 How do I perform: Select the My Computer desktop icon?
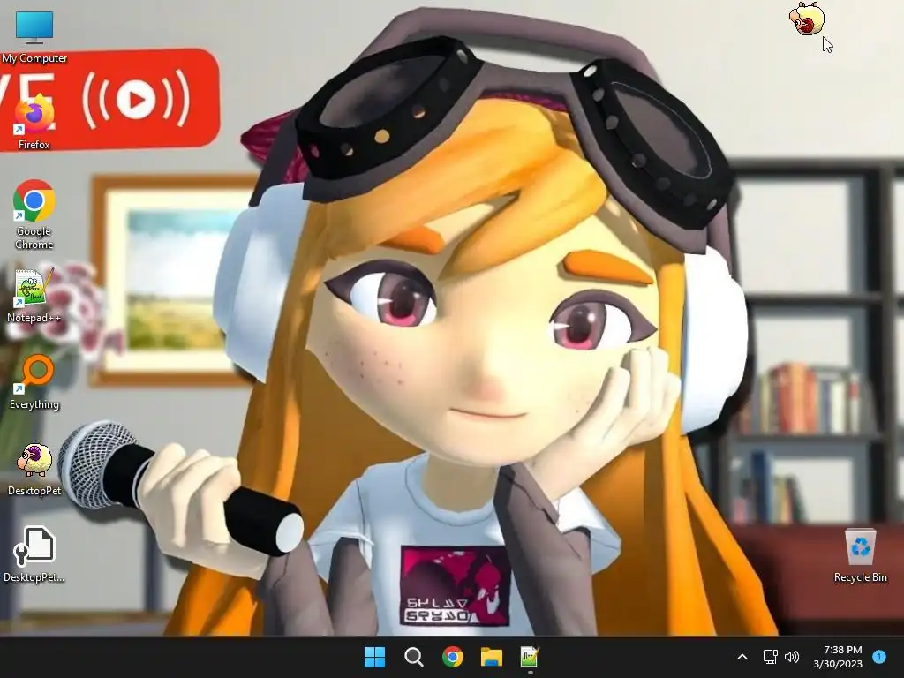(x=34, y=37)
